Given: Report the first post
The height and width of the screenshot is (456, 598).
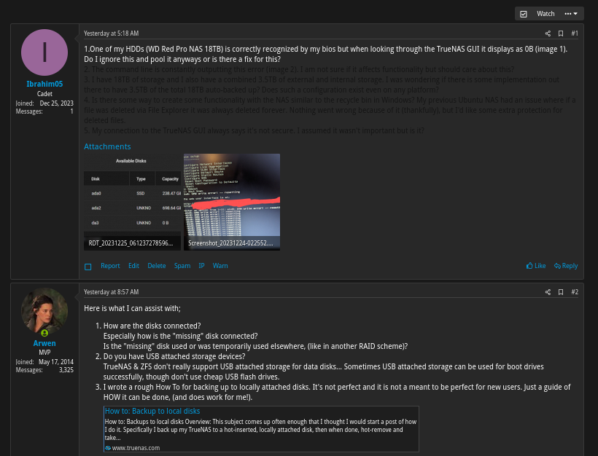Looking at the screenshot, I should (x=110, y=266).
